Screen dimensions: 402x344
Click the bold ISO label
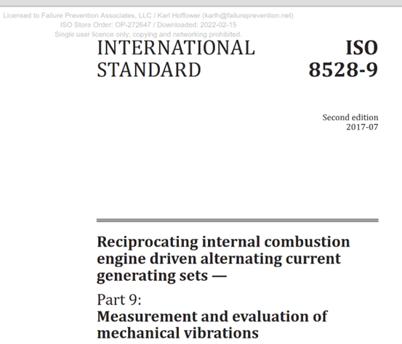pyautogui.click(x=362, y=48)
